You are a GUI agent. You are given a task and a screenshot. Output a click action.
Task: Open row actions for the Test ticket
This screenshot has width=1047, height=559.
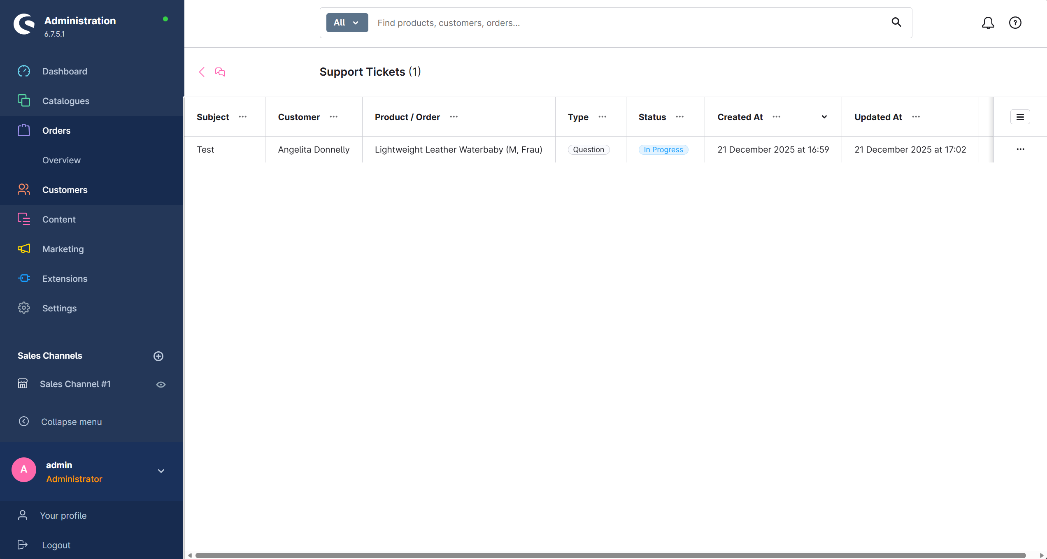[1021, 149]
